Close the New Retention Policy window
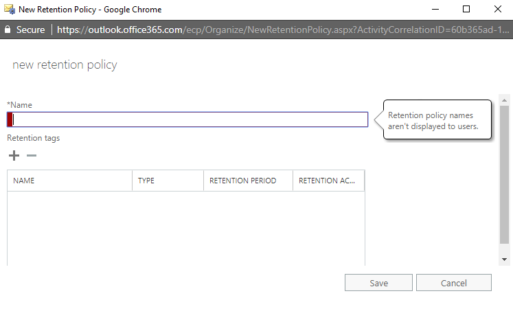 [x=497, y=10]
